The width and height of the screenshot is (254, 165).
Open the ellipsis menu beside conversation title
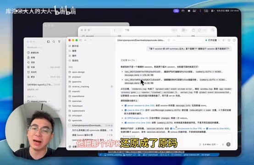(174, 40)
